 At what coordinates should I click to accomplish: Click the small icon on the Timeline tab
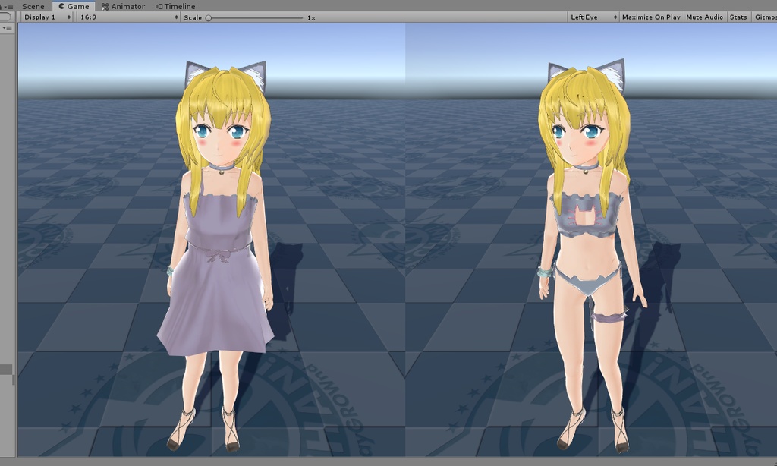click(x=160, y=5)
